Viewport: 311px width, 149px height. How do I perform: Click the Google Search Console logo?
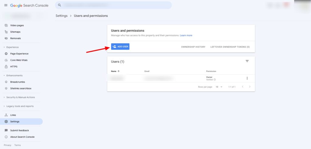[x=29, y=5]
